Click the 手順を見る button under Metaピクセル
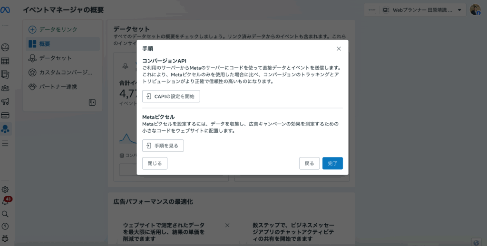Screen dimensions: 487x246 point(163,146)
